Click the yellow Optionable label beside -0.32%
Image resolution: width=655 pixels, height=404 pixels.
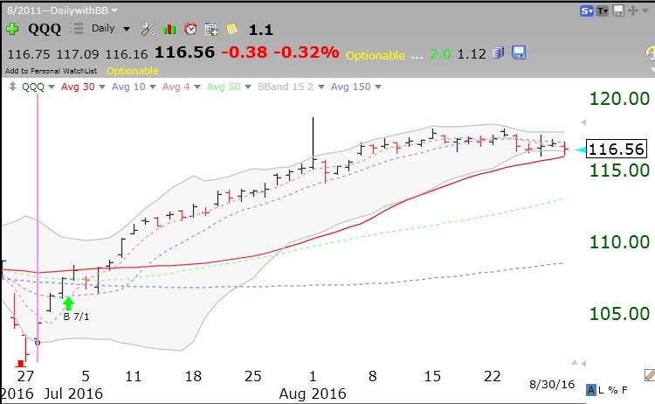click(376, 55)
